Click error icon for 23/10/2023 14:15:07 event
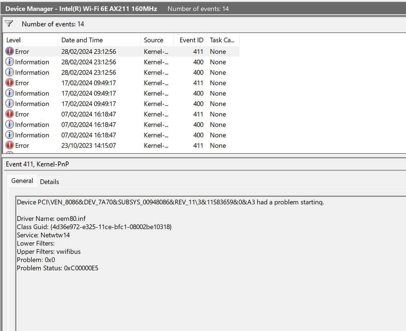Viewport: 406px width, 331px height. coord(10,145)
